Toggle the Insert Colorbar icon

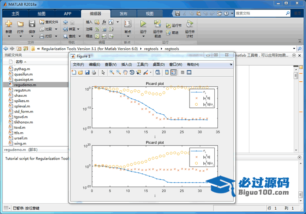click(x=167, y=72)
